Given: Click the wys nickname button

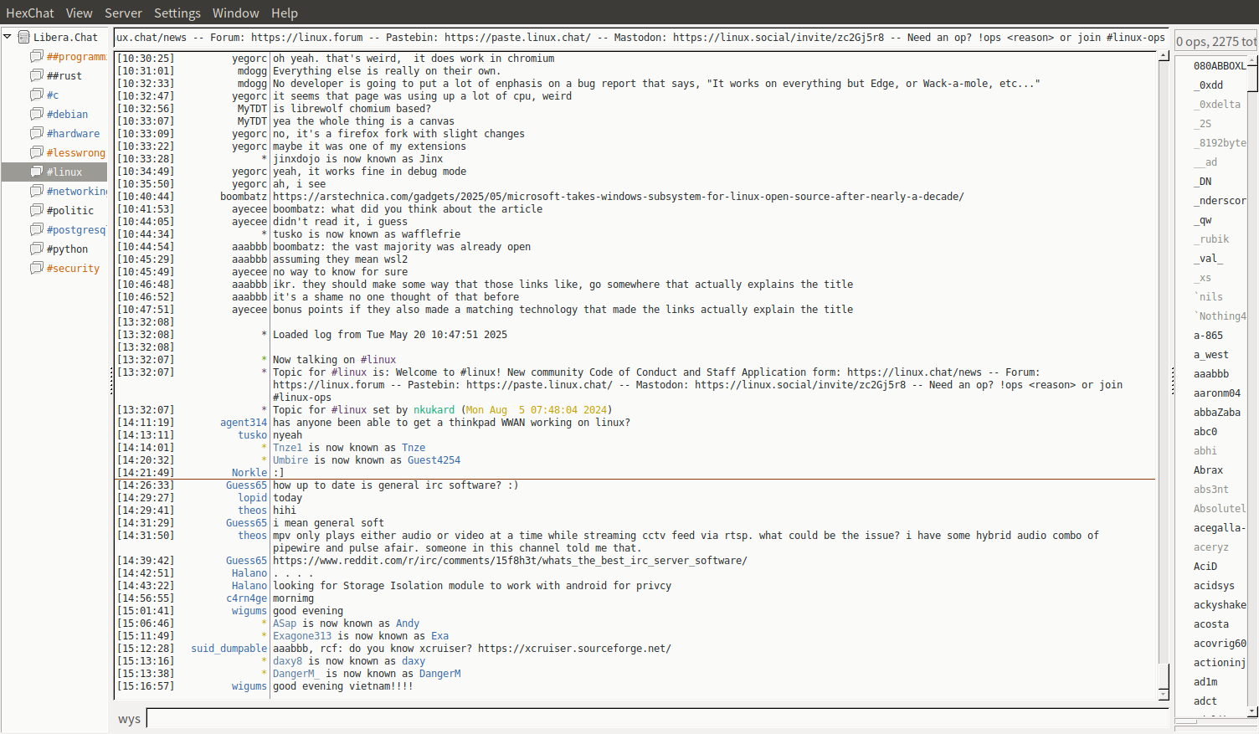Looking at the screenshot, I should (x=129, y=719).
